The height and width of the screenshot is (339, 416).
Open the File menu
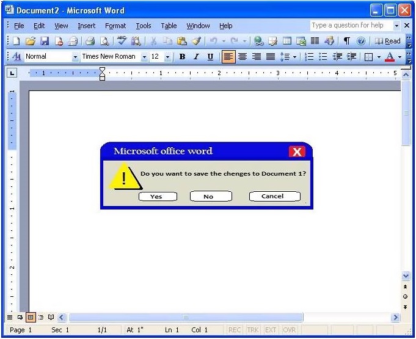pos(19,26)
